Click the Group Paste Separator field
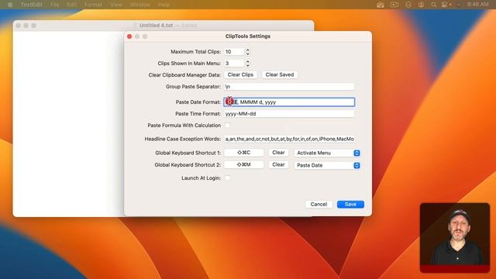The image size is (496, 279). (x=289, y=86)
